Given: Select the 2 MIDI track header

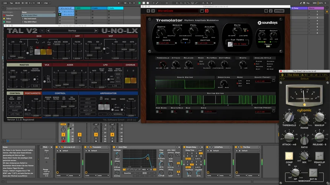Looking at the screenshot, I should tap(82, 8).
